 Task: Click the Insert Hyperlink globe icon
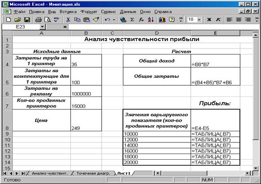pos(123,19)
